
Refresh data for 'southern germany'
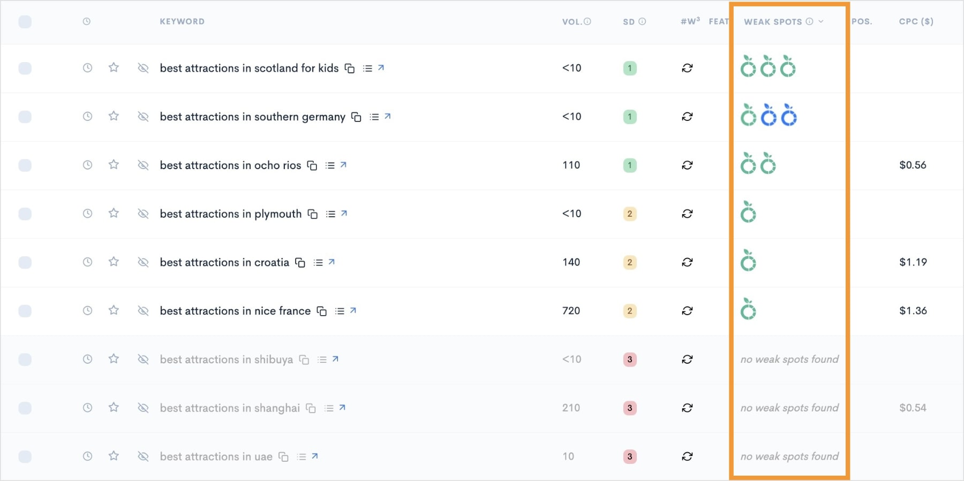pos(687,117)
